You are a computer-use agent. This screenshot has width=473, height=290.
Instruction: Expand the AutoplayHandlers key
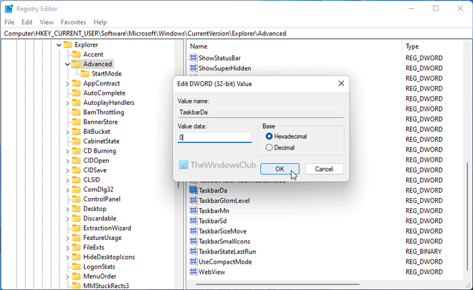[68, 103]
